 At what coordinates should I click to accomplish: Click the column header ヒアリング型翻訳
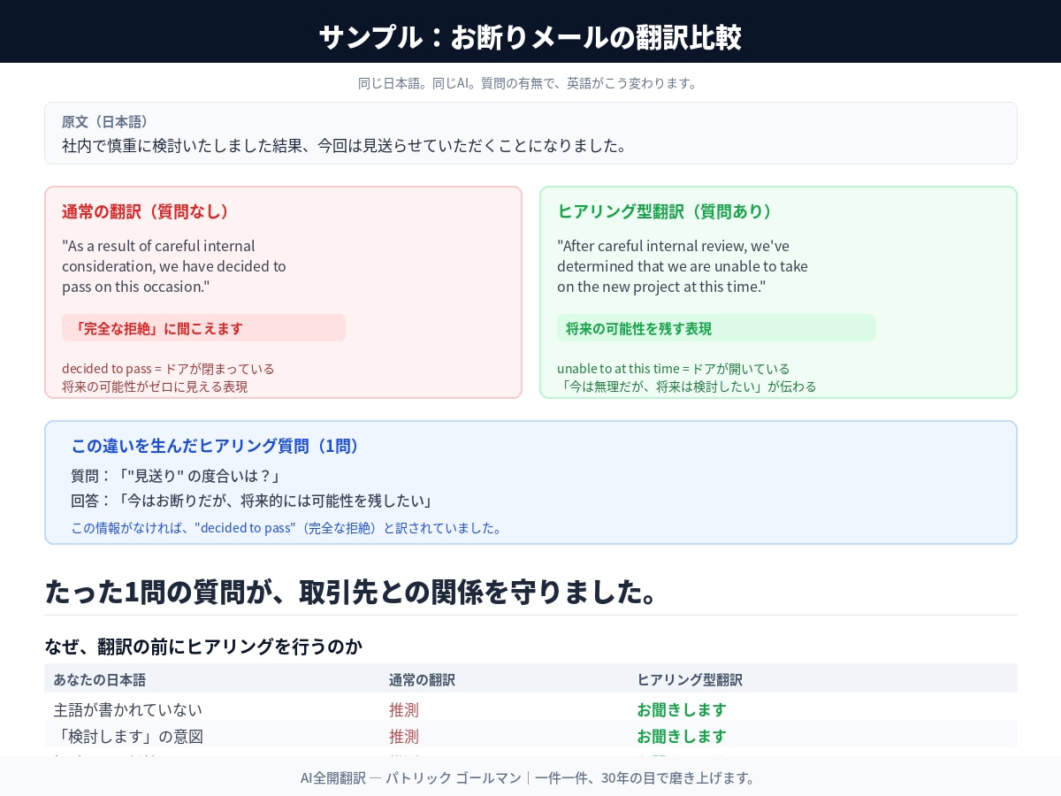[690, 680]
